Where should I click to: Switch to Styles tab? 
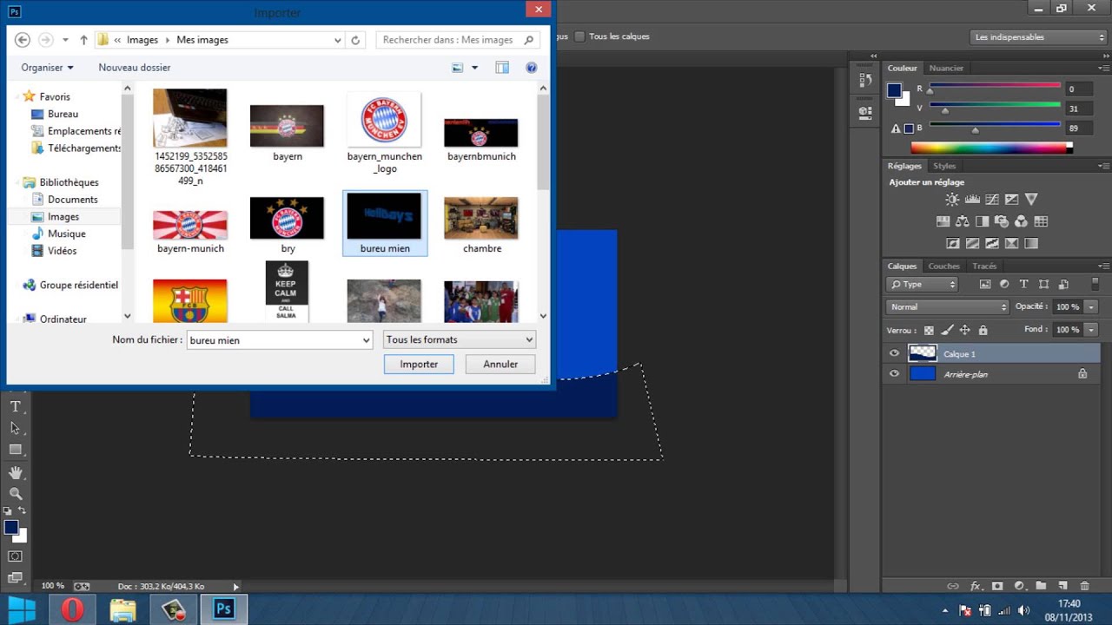[x=944, y=166]
